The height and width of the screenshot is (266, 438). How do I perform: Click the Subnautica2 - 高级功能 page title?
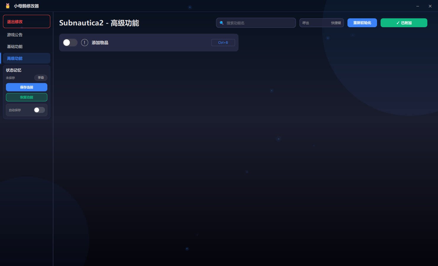[99, 23]
